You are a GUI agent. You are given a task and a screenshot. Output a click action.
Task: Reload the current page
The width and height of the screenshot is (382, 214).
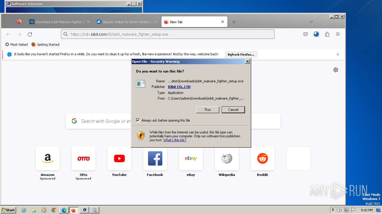[30, 34]
